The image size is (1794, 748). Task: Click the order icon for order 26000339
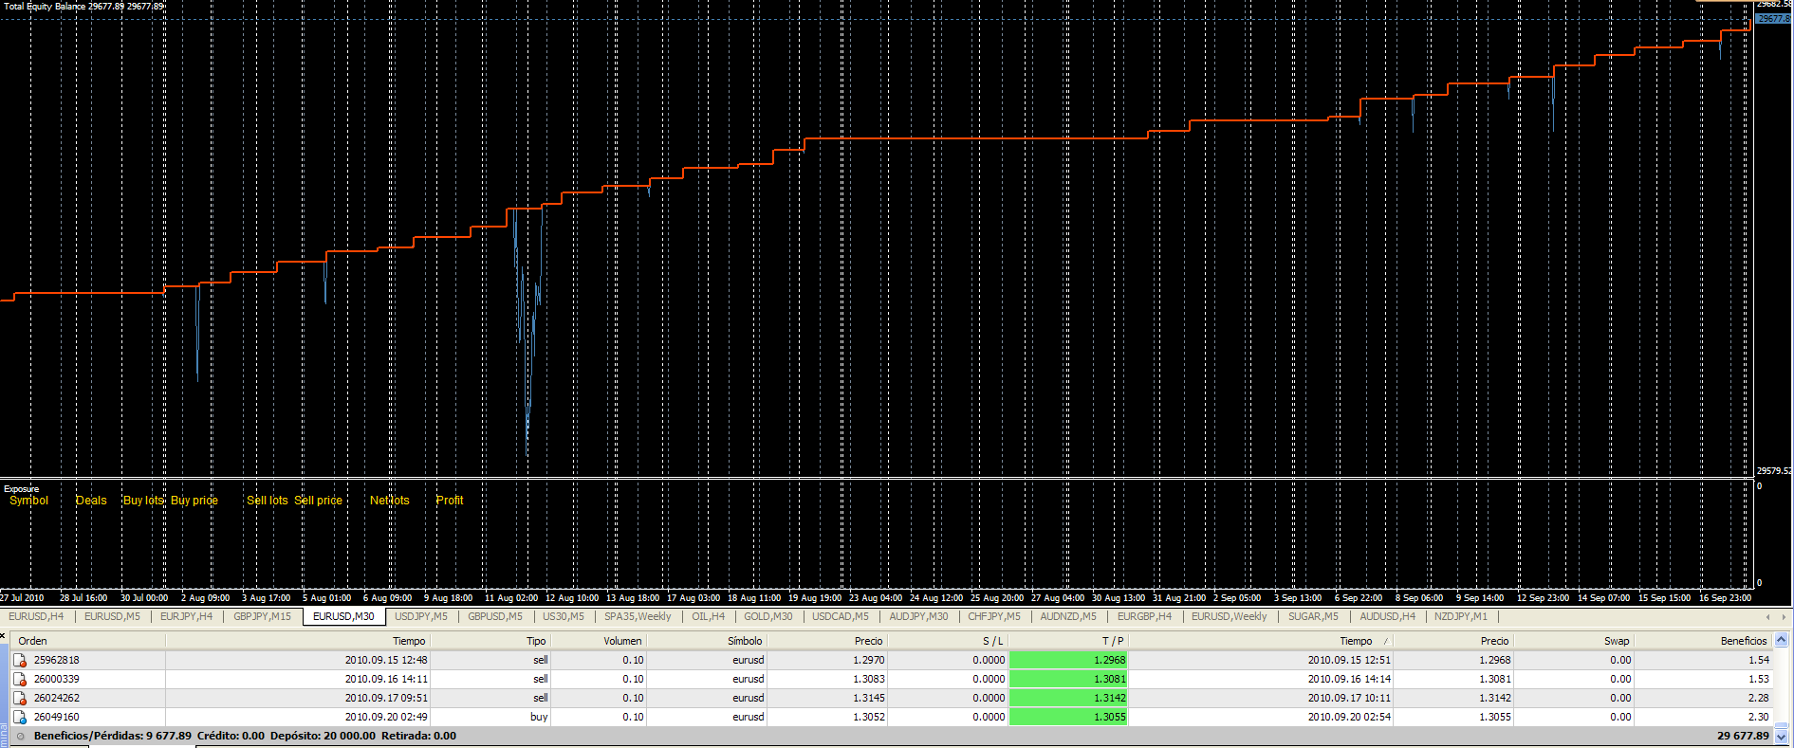pyautogui.click(x=20, y=679)
